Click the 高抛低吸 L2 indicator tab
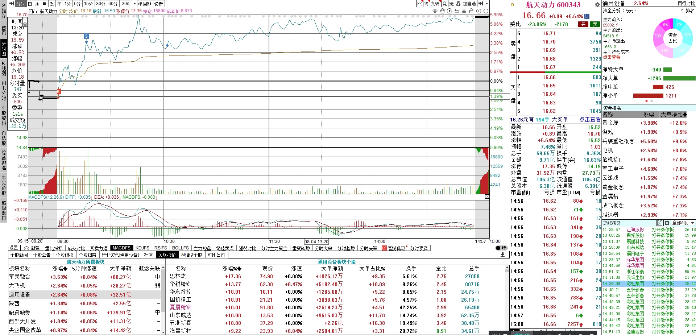Image resolution: width=696 pixels, height=335 pixels. tap(393, 248)
